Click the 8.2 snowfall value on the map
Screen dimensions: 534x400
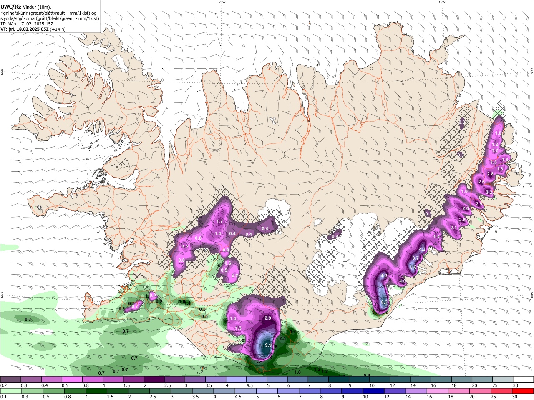coord(385,302)
